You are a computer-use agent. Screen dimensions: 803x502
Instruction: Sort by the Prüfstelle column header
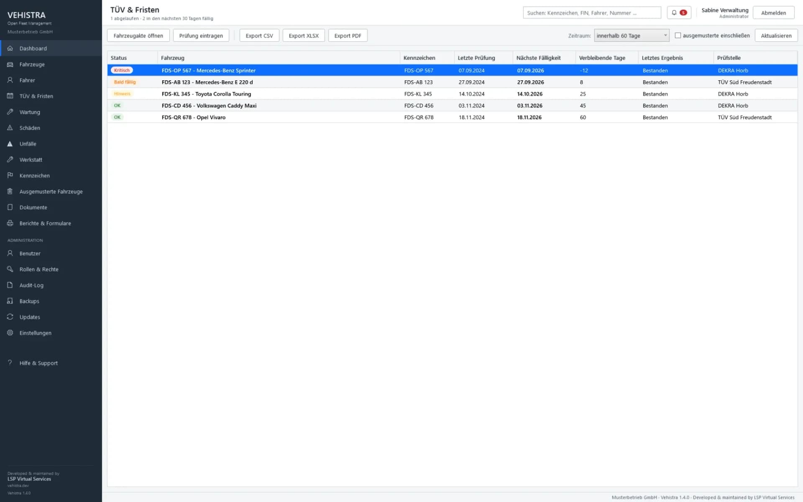pyautogui.click(x=755, y=58)
